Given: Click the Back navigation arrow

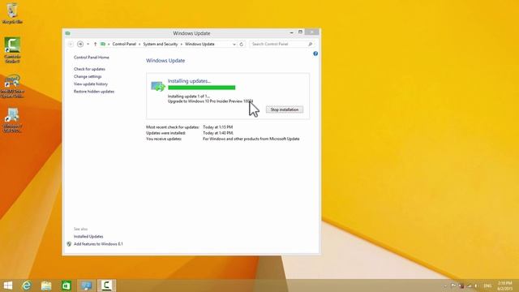Looking at the screenshot, I should [x=71, y=44].
